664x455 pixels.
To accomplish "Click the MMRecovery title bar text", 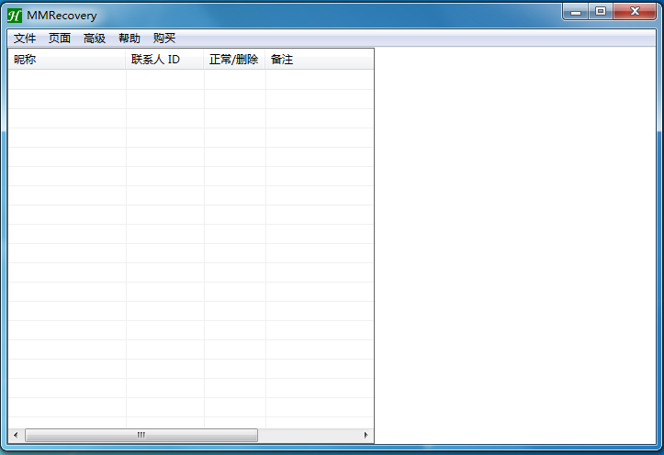I will pyautogui.click(x=62, y=16).
